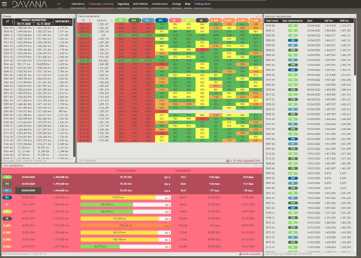Image resolution: width=361 pixels, height=258 pixels.
Task: Click the 'Km accumulated' heading in bottom panel
Action: pos(126,171)
